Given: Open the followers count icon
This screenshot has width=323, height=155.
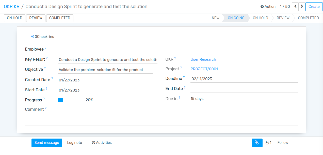Looking at the screenshot, I should tap(268, 143).
